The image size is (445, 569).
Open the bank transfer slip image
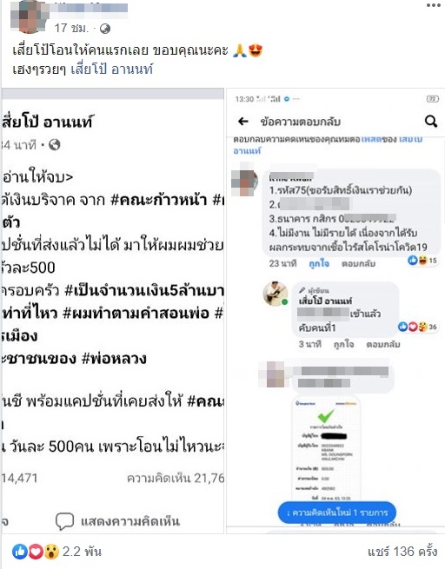[x=326, y=449]
